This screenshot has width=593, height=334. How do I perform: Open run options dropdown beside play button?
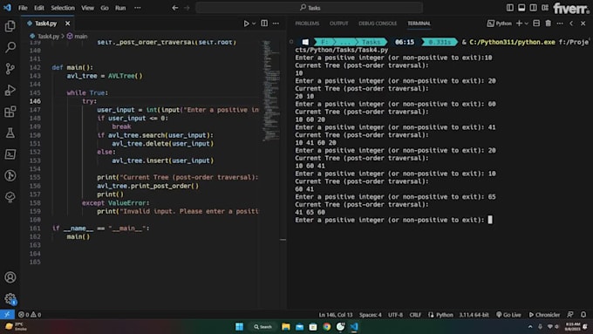click(254, 24)
